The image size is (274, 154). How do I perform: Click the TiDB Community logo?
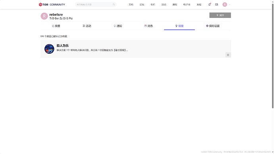[52, 4]
